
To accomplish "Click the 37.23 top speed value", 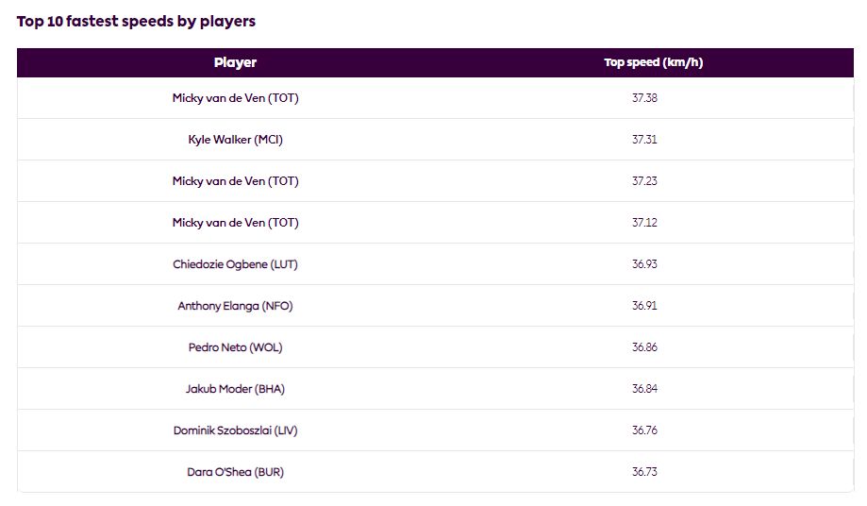I will coord(644,181).
